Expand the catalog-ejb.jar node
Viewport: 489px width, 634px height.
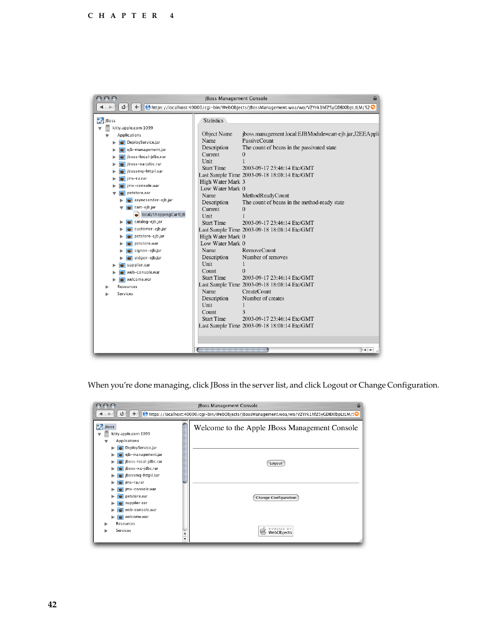coord(121,222)
